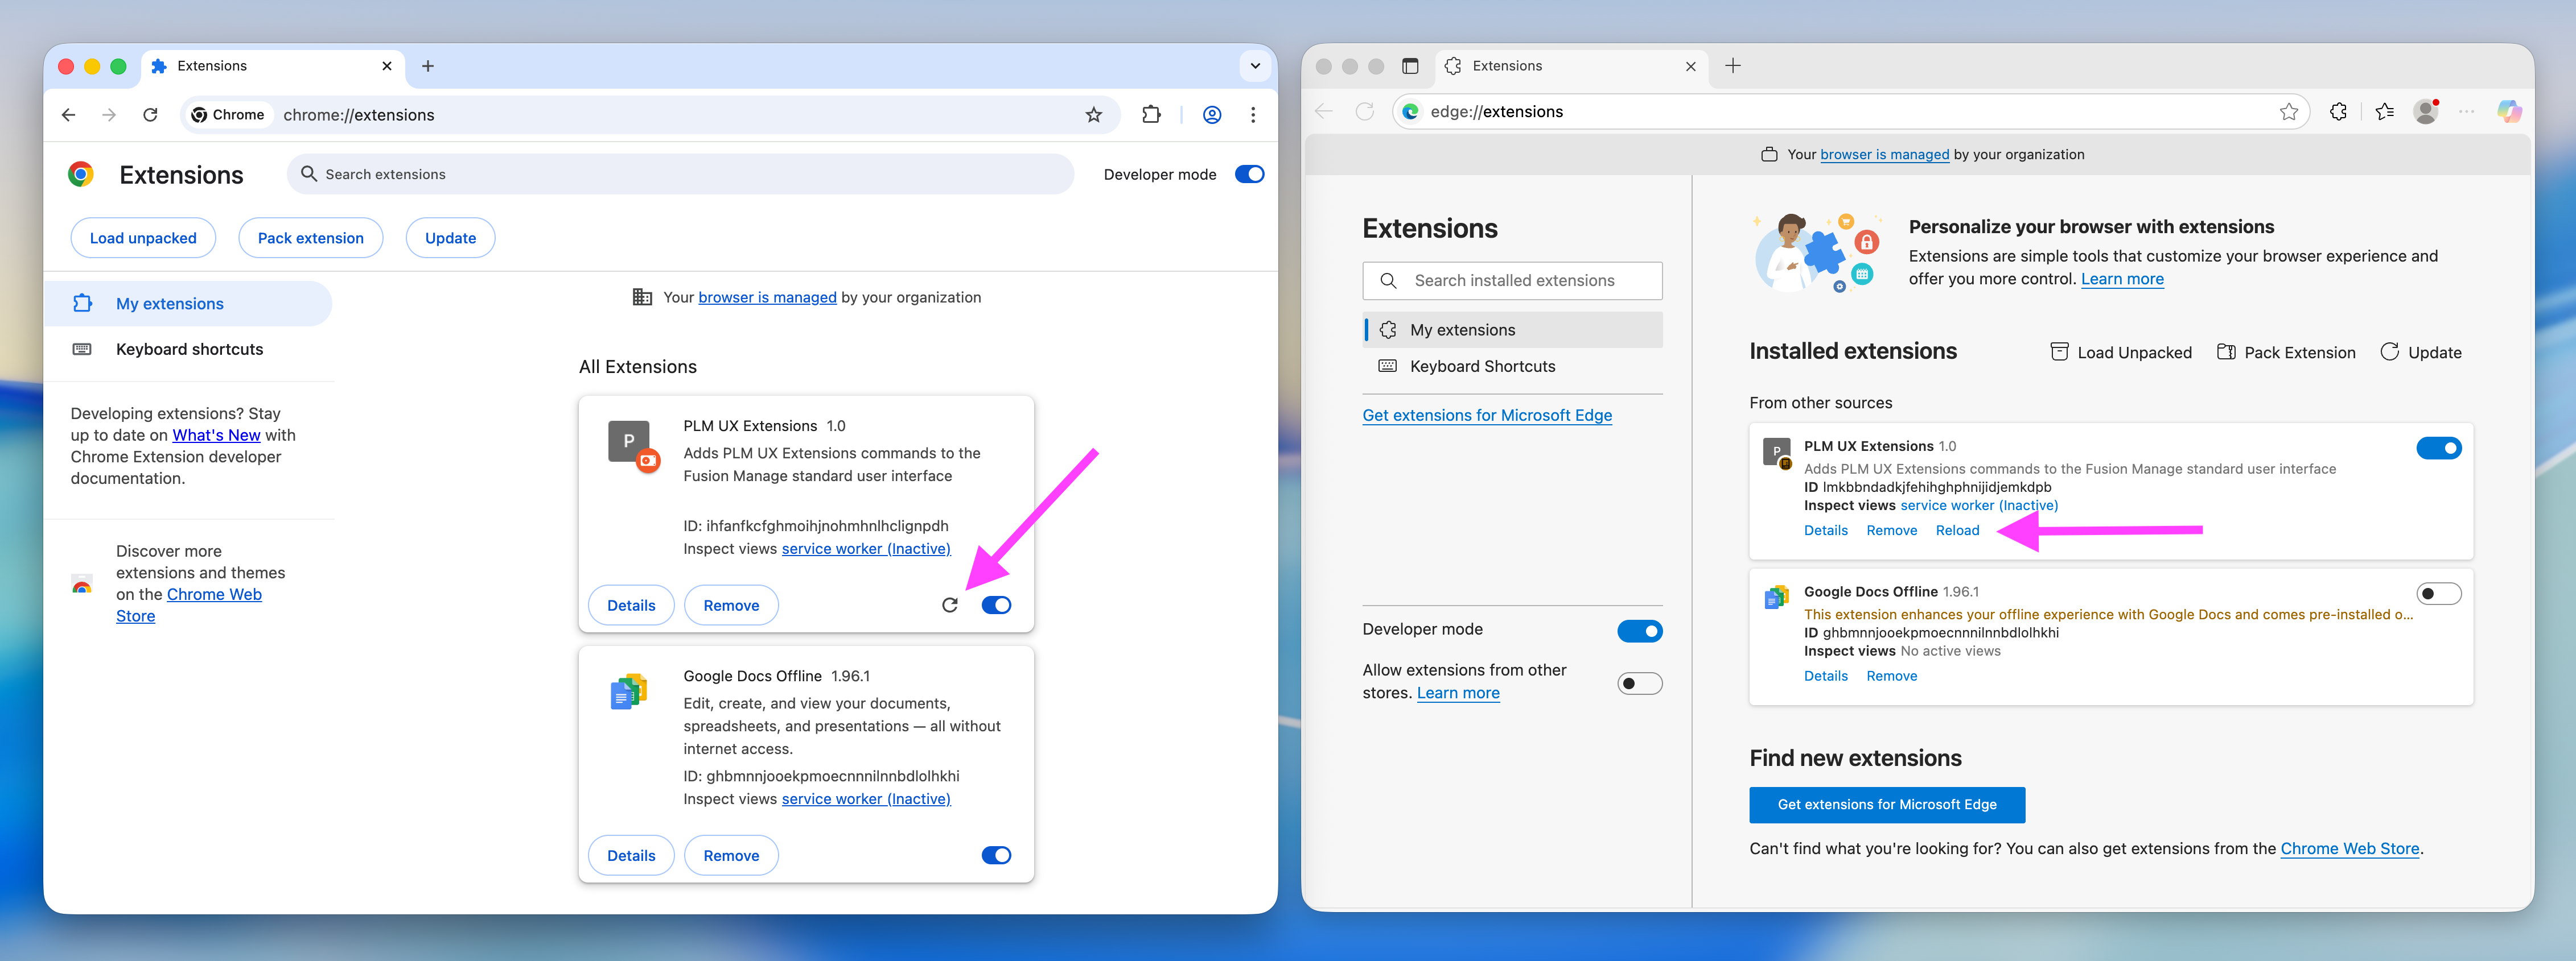Toggle Allow extensions from other stores
Image resolution: width=2576 pixels, height=961 pixels.
pyautogui.click(x=1639, y=684)
